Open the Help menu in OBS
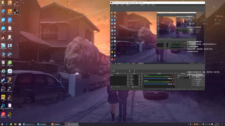 153,5
